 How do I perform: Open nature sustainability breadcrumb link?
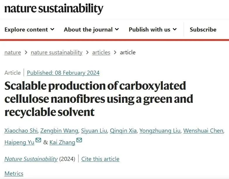57,52
